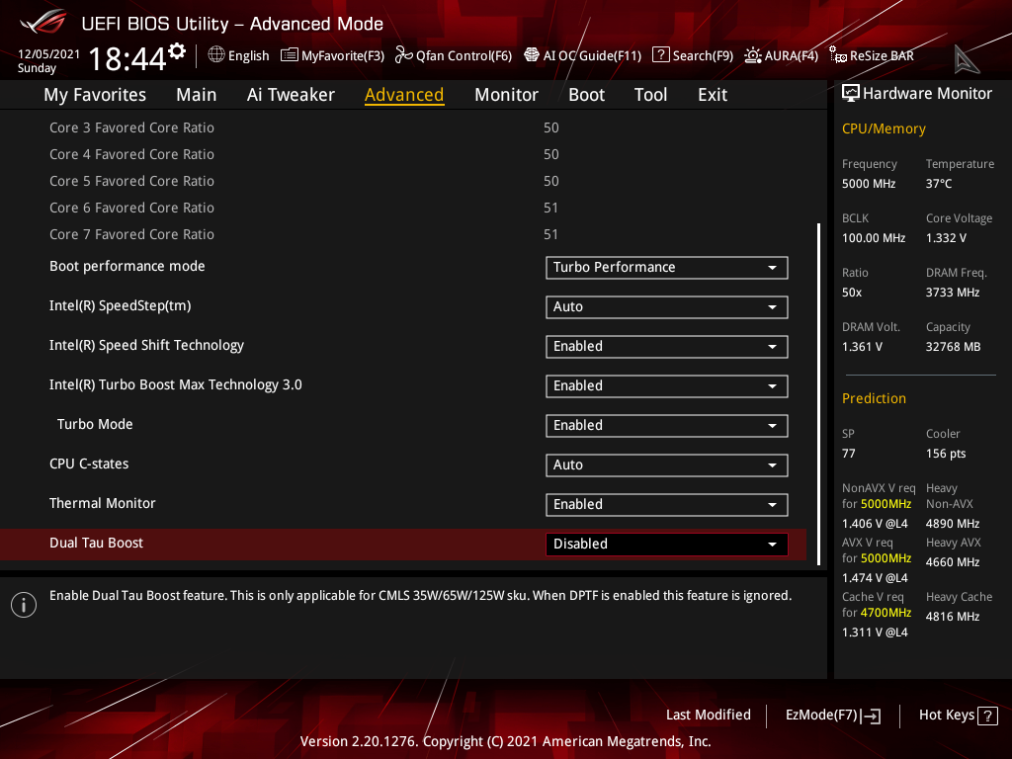Image resolution: width=1012 pixels, height=759 pixels.
Task: Open Dual Tau Boost dropdown set to Disabled
Action: pos(667,545)
